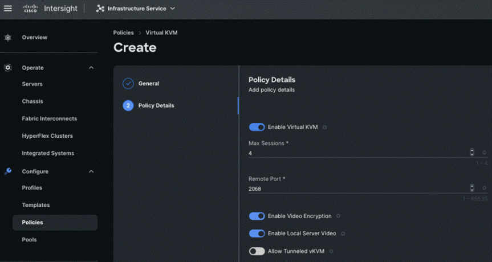492x262 pixels.
Task: Click the Policies breadcrumb link
Action: [x=123, y=32]
